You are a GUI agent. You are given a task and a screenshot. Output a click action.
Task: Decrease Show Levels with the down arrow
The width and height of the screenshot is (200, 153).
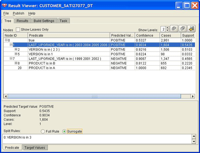tap(167, 31)
